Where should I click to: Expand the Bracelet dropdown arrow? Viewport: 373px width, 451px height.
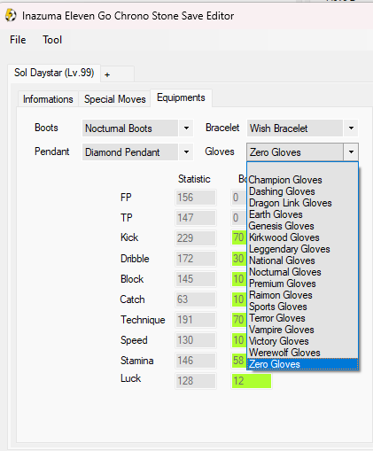[351, 128]
